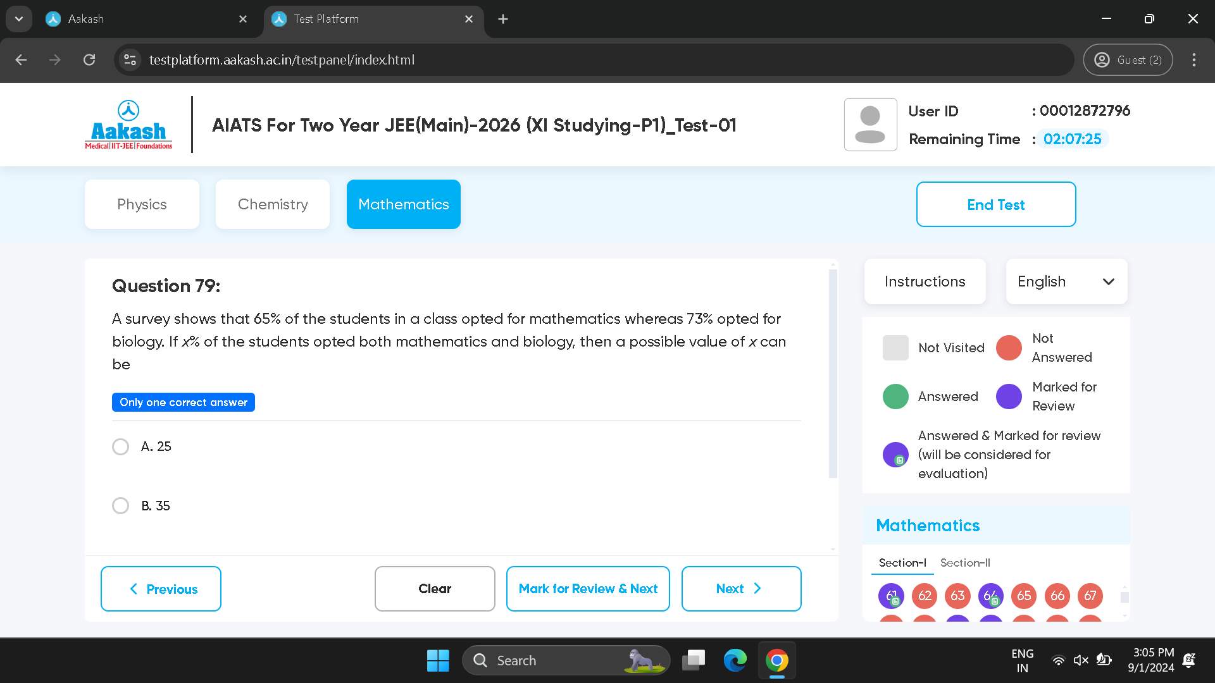Screen dimensions: 1215x683
Task: Click the Answered green status icon
Action: (895, 396)
